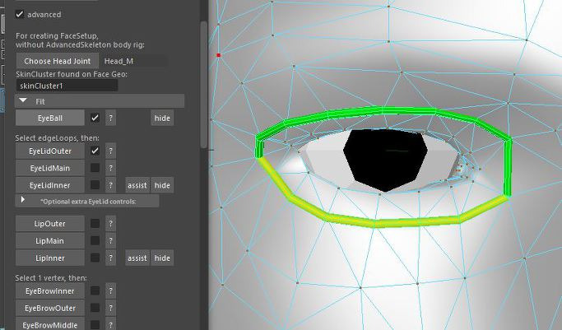Open the EyeLidInner help question mark
The width and height of the screenshot is (562, 330).
111,185
